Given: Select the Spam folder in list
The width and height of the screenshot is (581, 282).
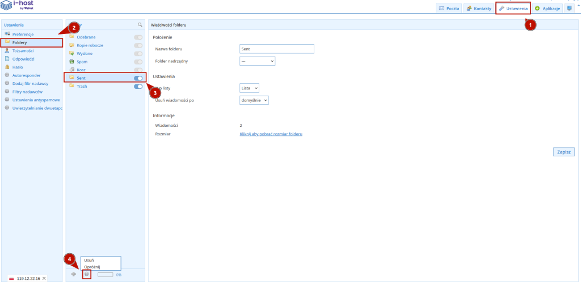Looking at the screenshot, I should coord(82,61).
